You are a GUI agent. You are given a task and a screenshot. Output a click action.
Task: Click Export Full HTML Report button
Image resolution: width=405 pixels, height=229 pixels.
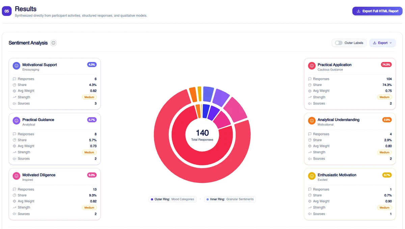377,11
